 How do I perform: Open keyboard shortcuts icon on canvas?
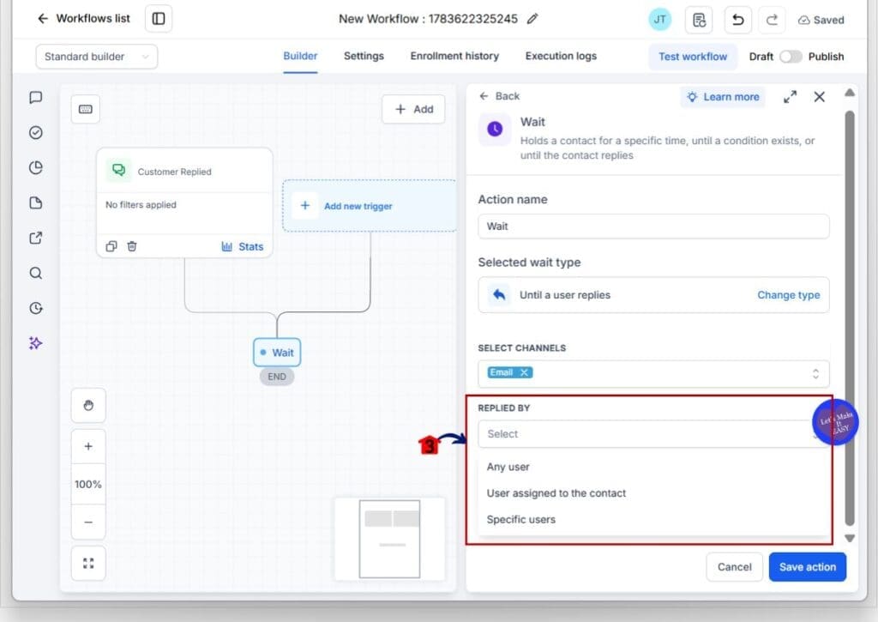86,109
